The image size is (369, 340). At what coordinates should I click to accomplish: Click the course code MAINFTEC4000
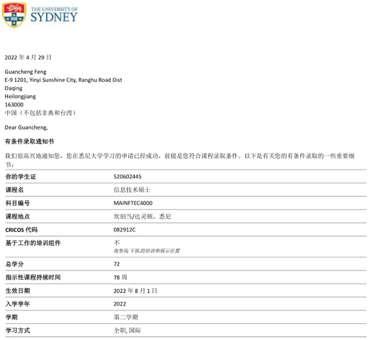pos(133,203)
